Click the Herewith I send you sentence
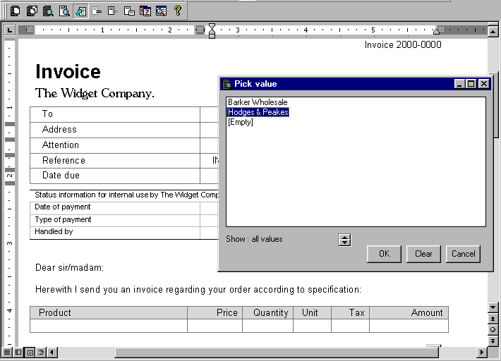The image size is (501, 361). (x=198, y=290)
